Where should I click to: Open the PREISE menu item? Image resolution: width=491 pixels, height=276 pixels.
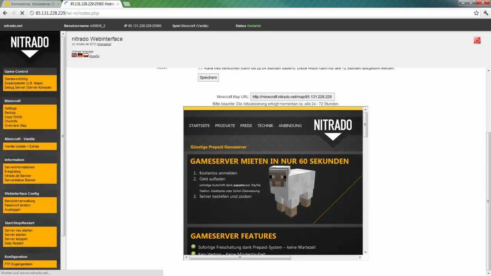pyautogui.click(x=246, y=126)
